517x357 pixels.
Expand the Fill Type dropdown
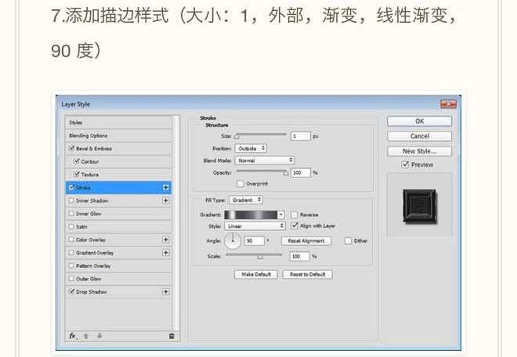tap(248, 200)
